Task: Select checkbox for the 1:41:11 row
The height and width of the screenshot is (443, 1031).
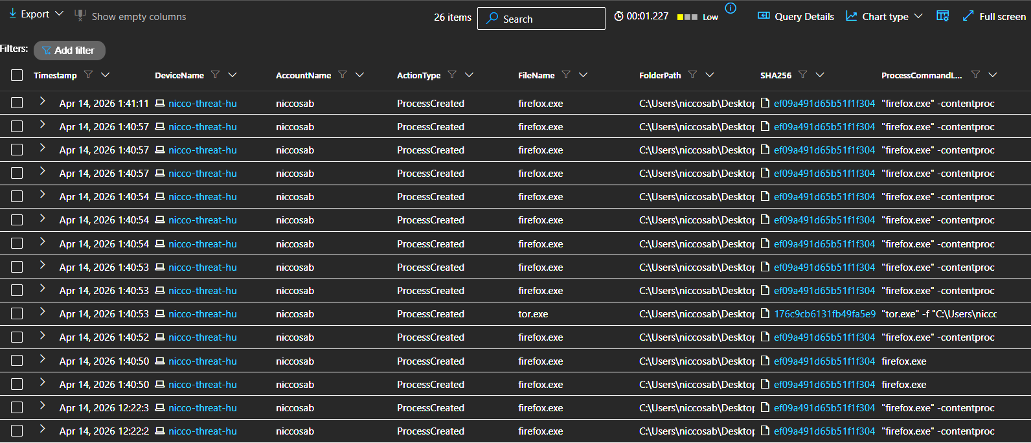Action: click(17, 103)
